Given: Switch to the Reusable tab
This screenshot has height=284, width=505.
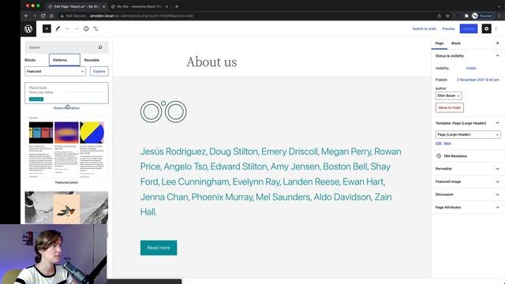Looking at the screenshot, I should tap(92, 60).
